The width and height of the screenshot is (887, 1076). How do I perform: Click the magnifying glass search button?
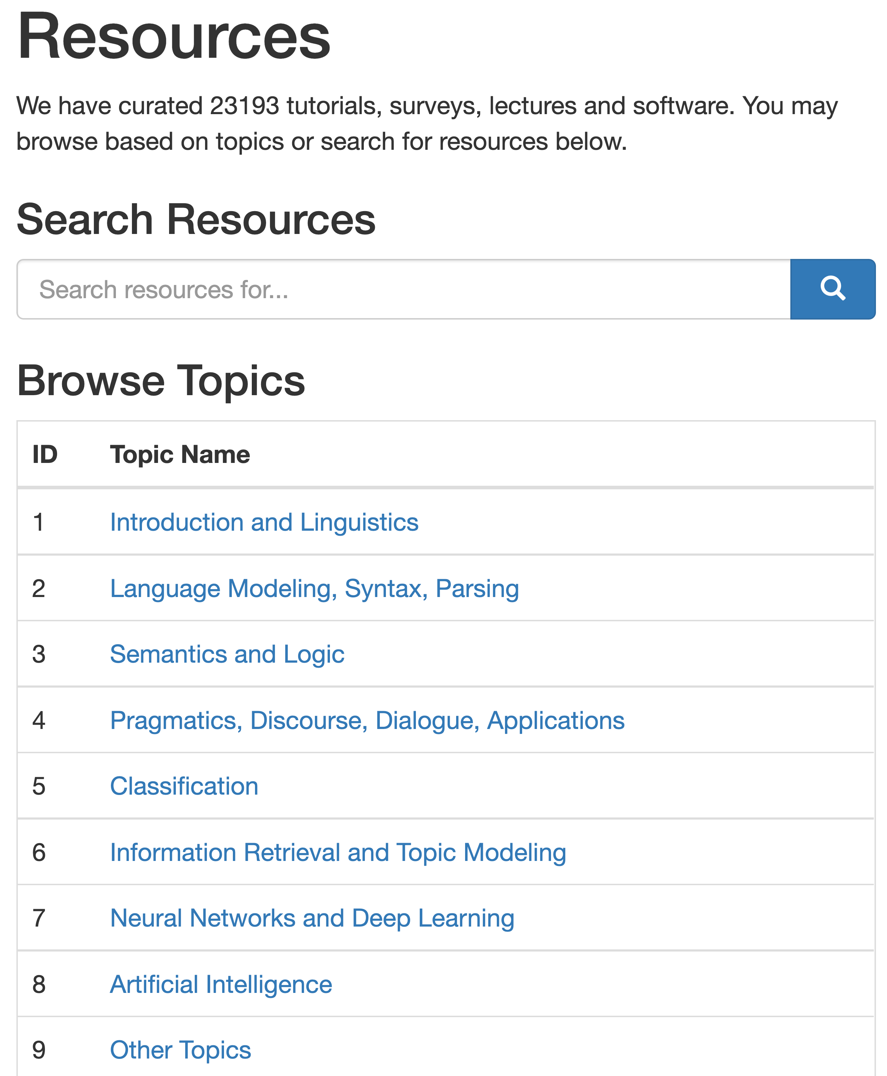[832, 289]
